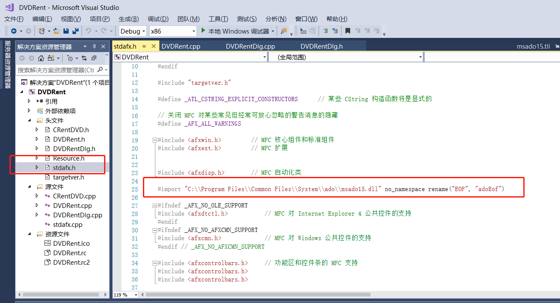Open the 帮助(H) help menu
Image resolution: width=560 pixels, height=303 pixels.
click(x=337, y=19)
